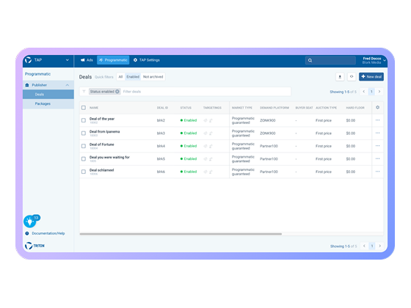Open the Ads menu
Screen dimensions: 411x308
pos(87,60)
